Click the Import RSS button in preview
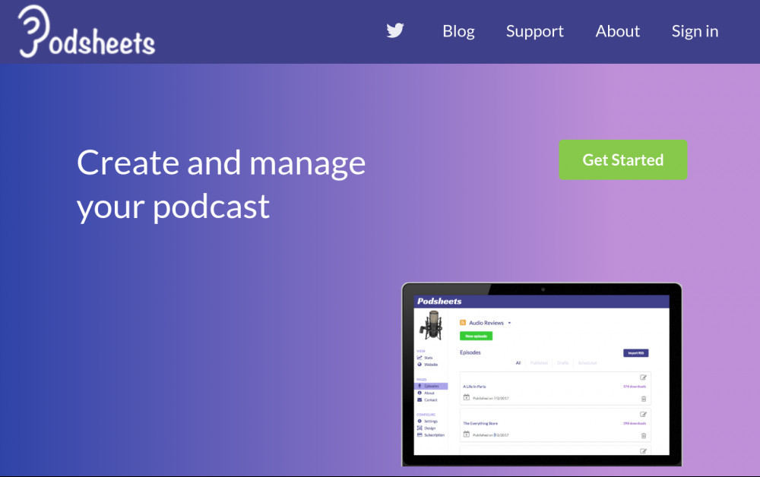 click(x=636, y=353)
